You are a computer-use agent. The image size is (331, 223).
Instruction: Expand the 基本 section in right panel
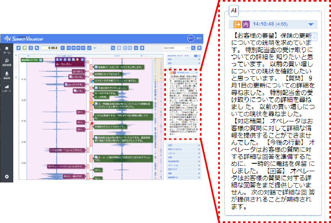coord(183,60)
